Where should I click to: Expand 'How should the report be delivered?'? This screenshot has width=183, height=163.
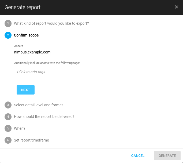(x=44, y=117)
